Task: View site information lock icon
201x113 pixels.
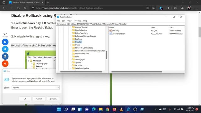Action: [33, 8]
